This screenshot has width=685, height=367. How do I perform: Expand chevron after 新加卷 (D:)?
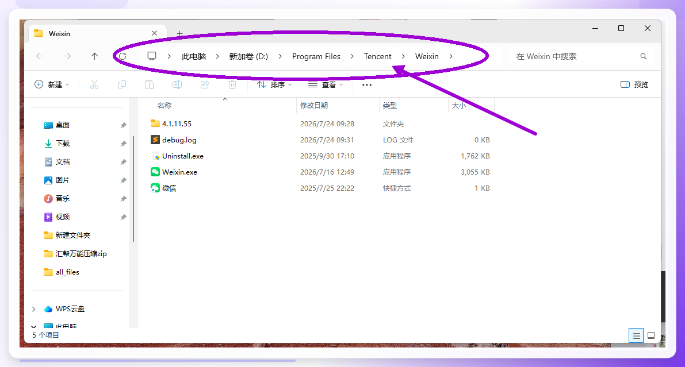point(280,56)
